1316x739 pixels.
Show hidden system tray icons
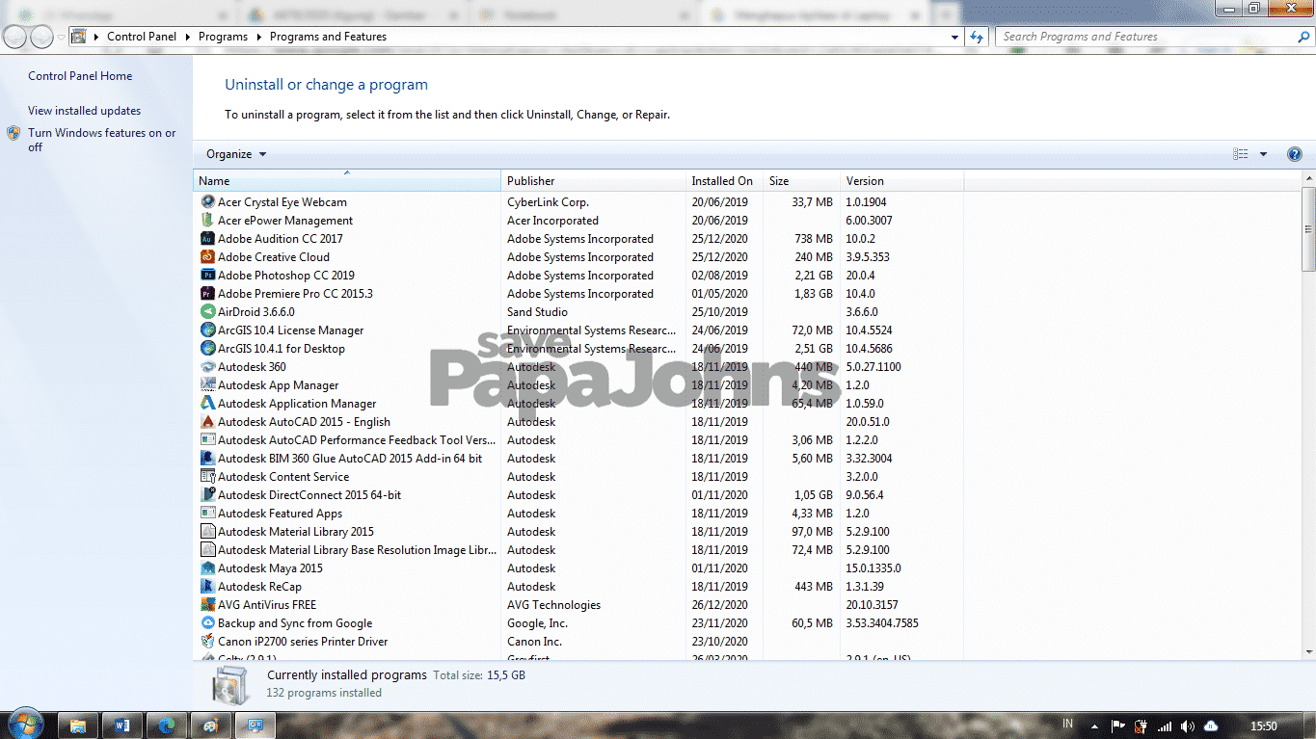pos(1094,726)
